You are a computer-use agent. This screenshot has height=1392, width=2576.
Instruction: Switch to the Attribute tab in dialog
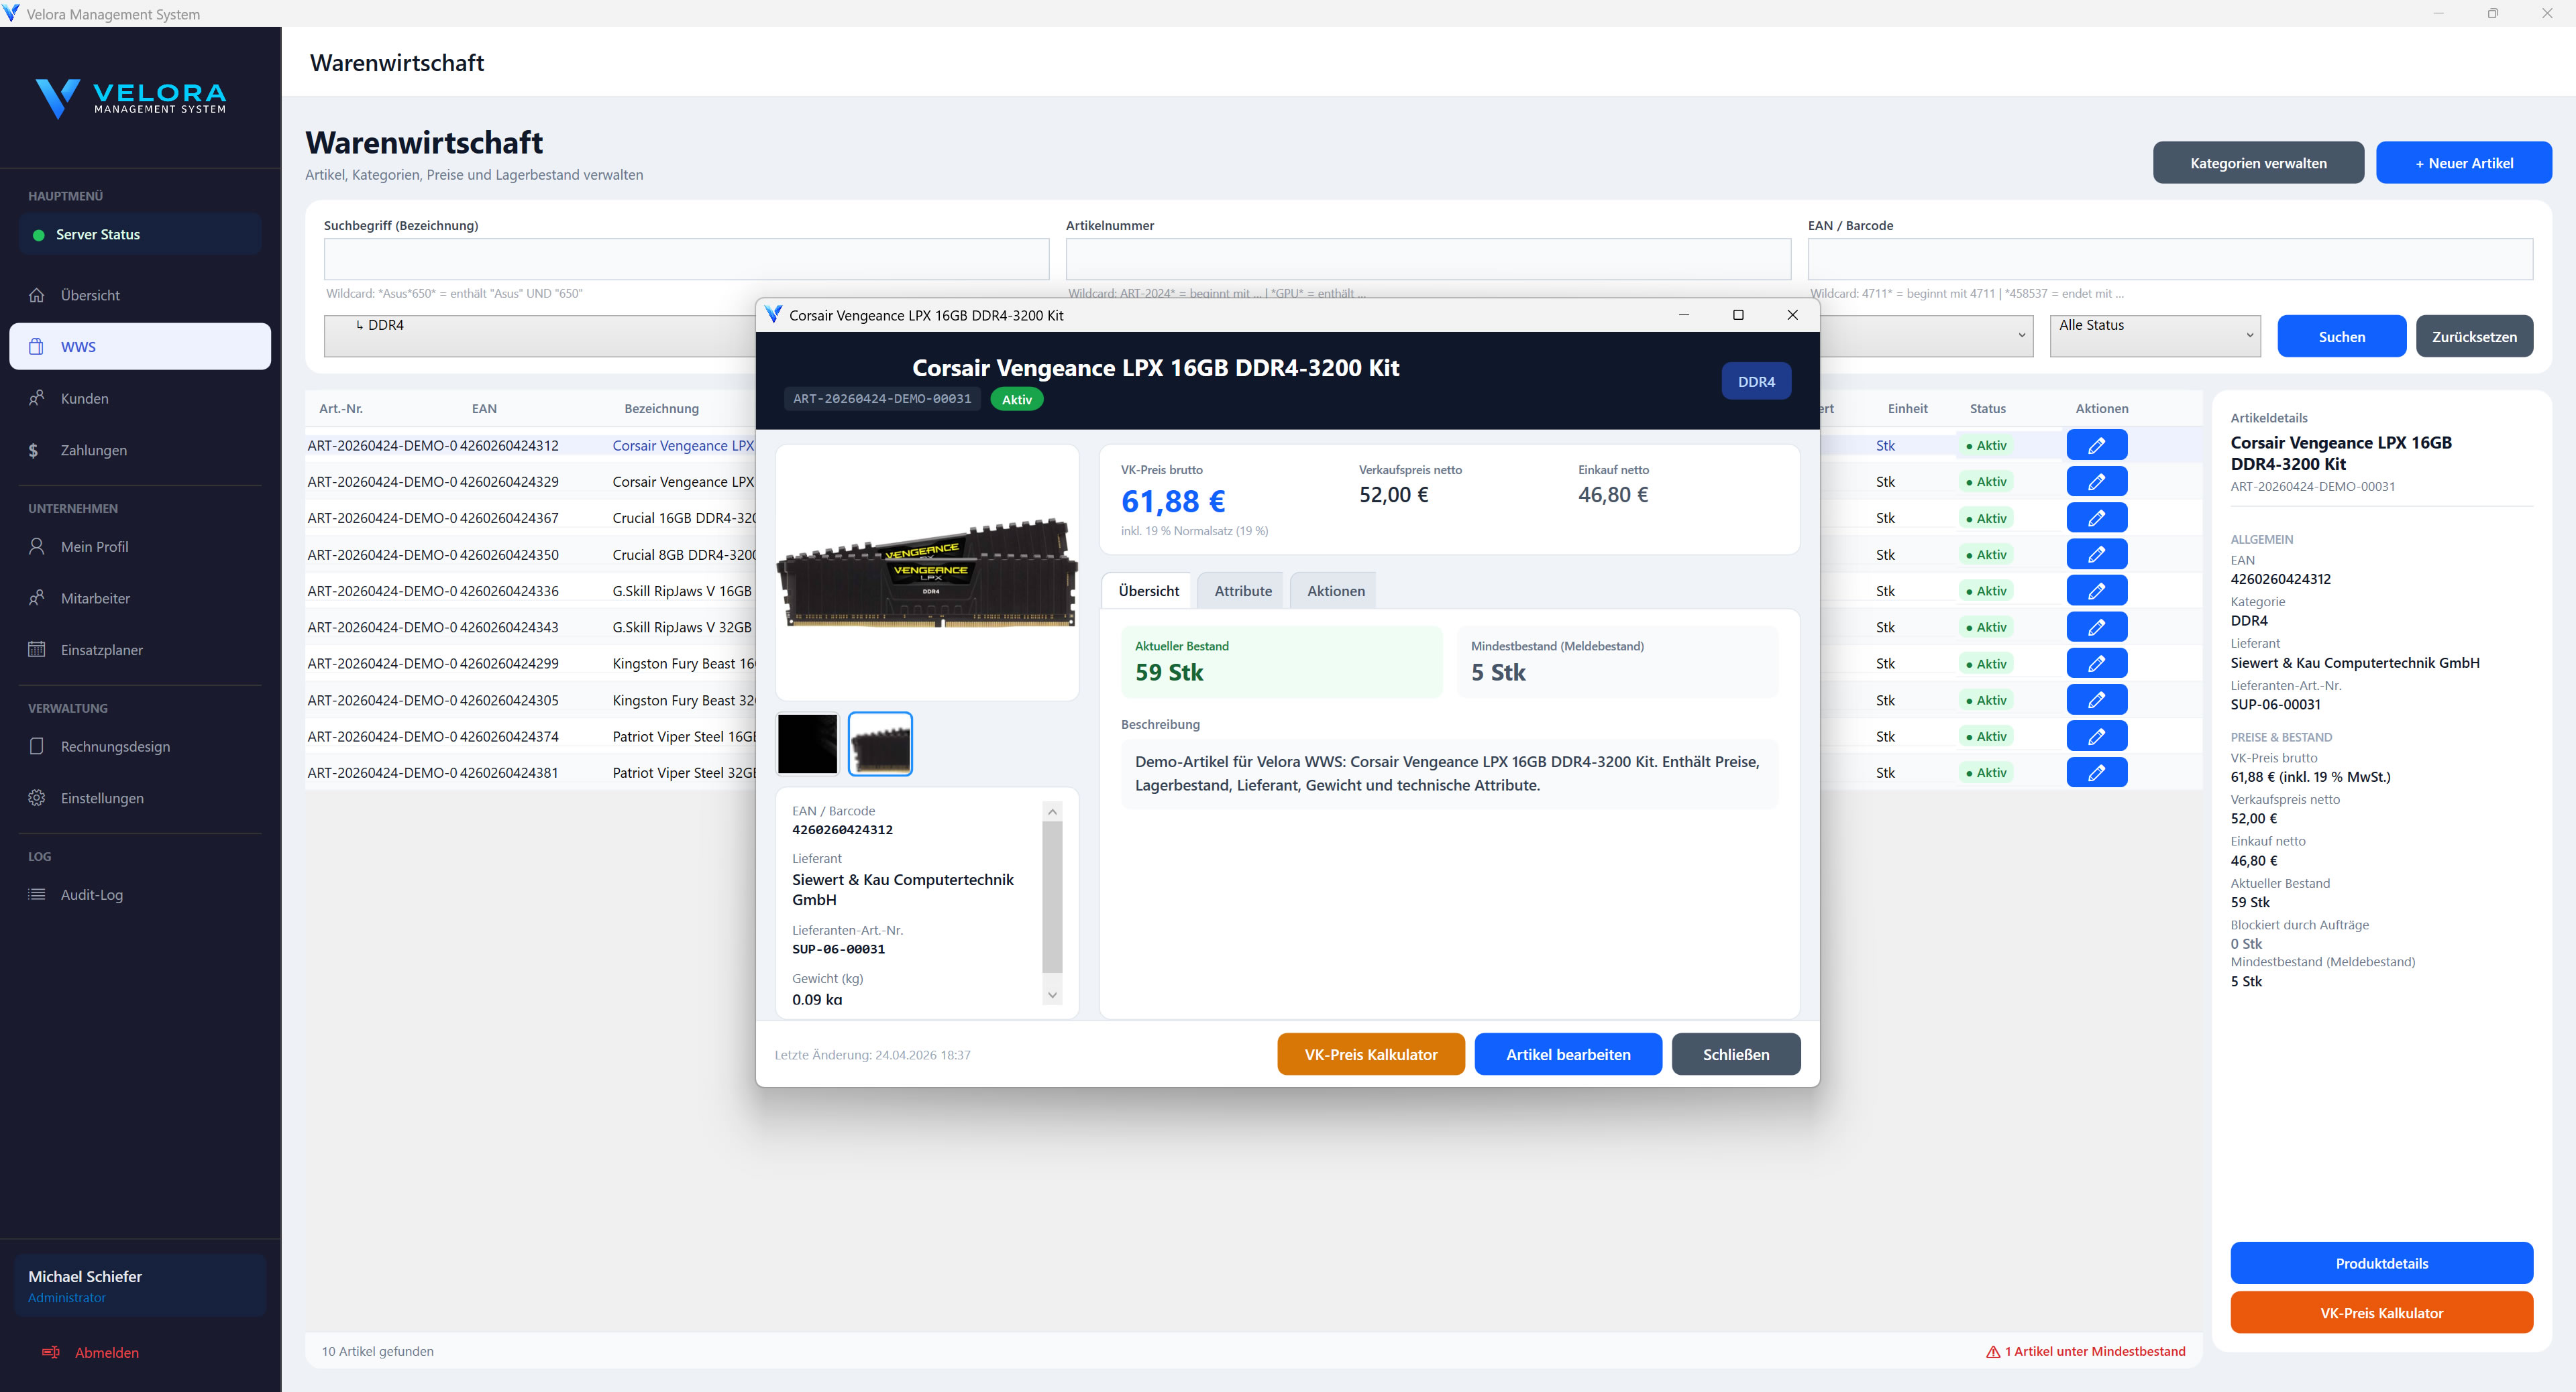[x=1243, y=591]
